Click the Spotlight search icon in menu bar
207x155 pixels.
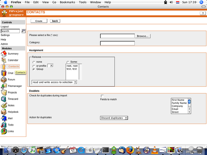pos(201,2)
